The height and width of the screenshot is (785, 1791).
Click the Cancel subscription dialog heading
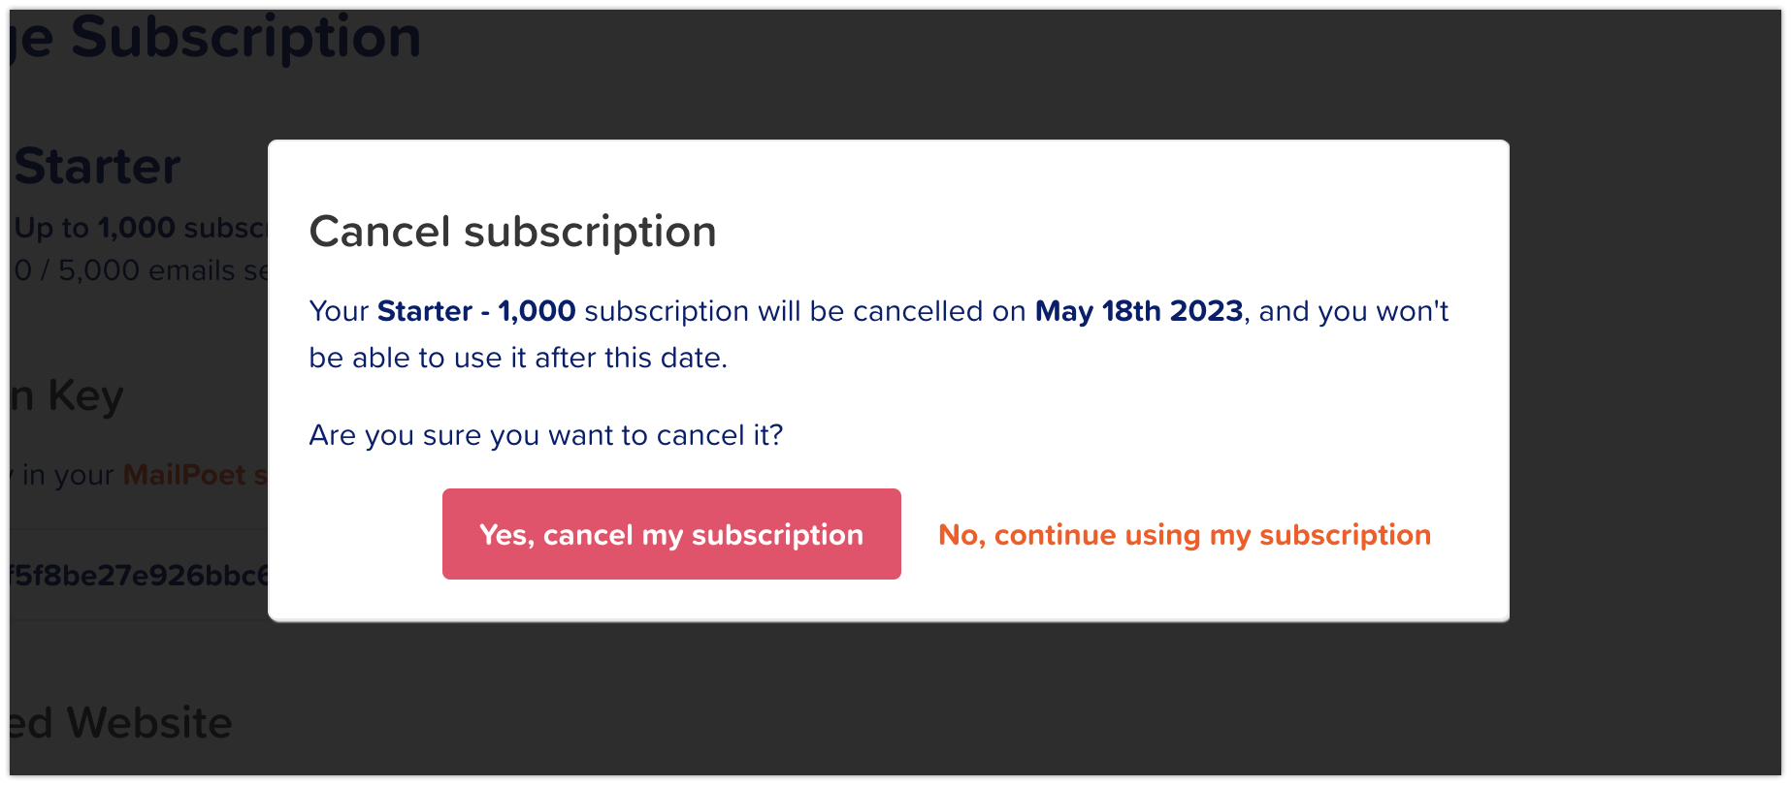pyautogui.click(x=512, y=232)
